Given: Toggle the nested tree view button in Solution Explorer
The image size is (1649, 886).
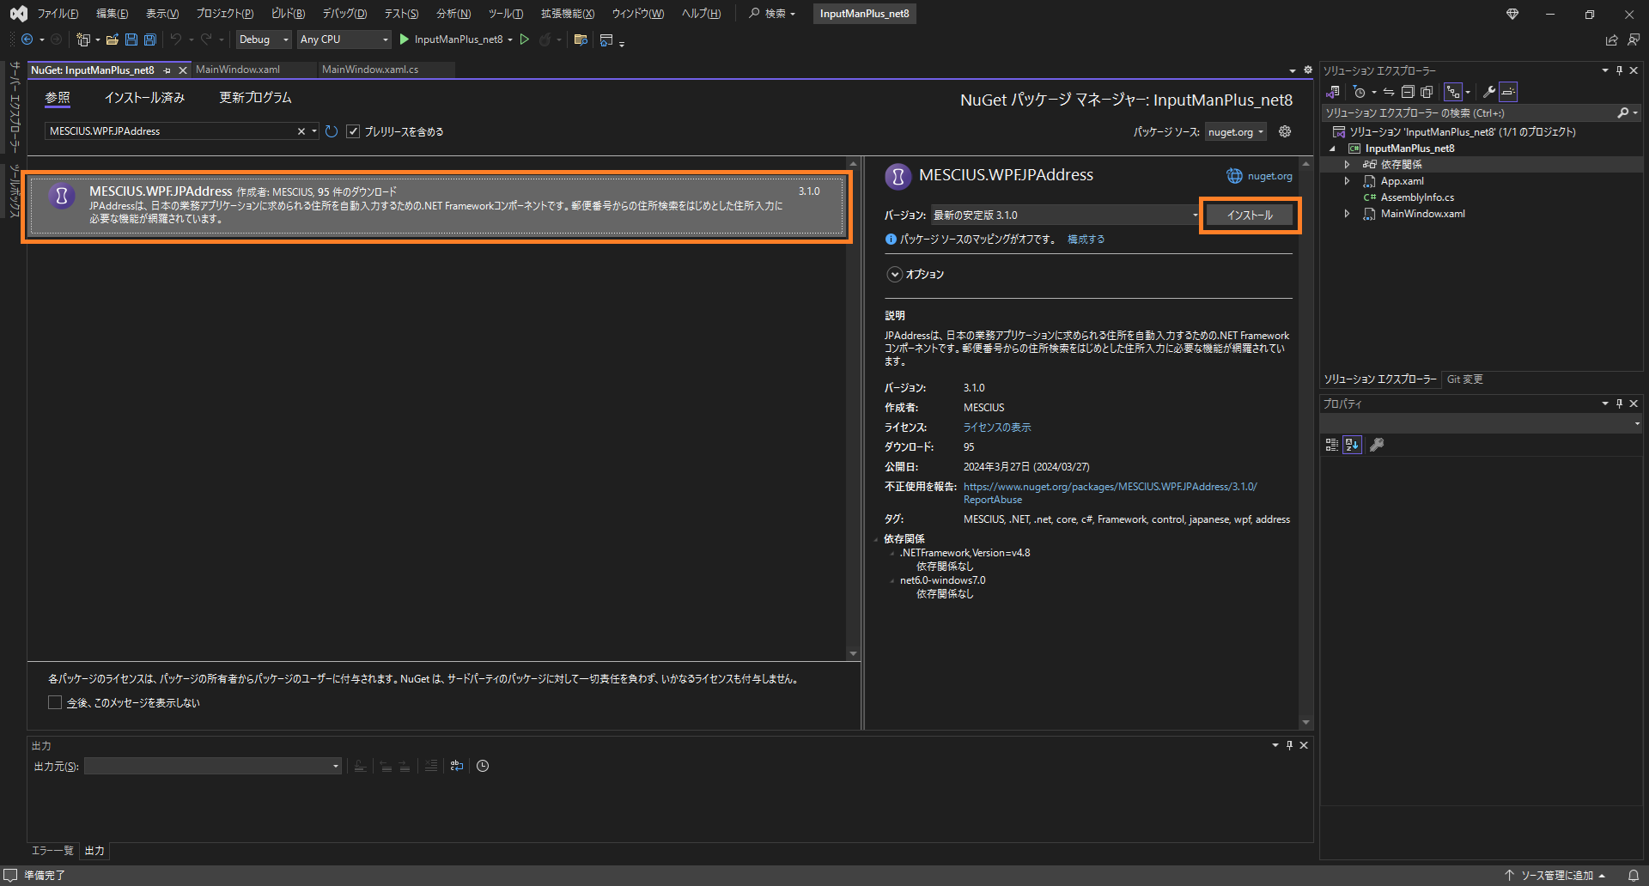Looking at the screenshot, I should (1453, 92).
